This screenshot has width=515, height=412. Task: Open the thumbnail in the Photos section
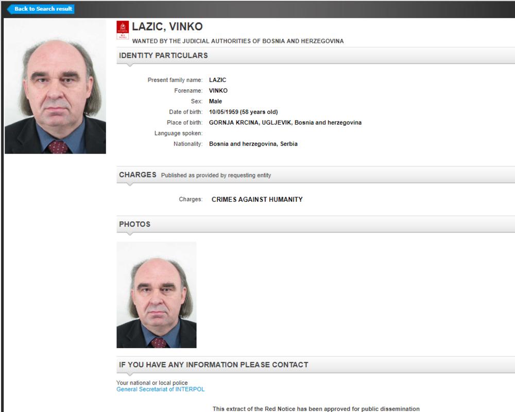point(157,295)
